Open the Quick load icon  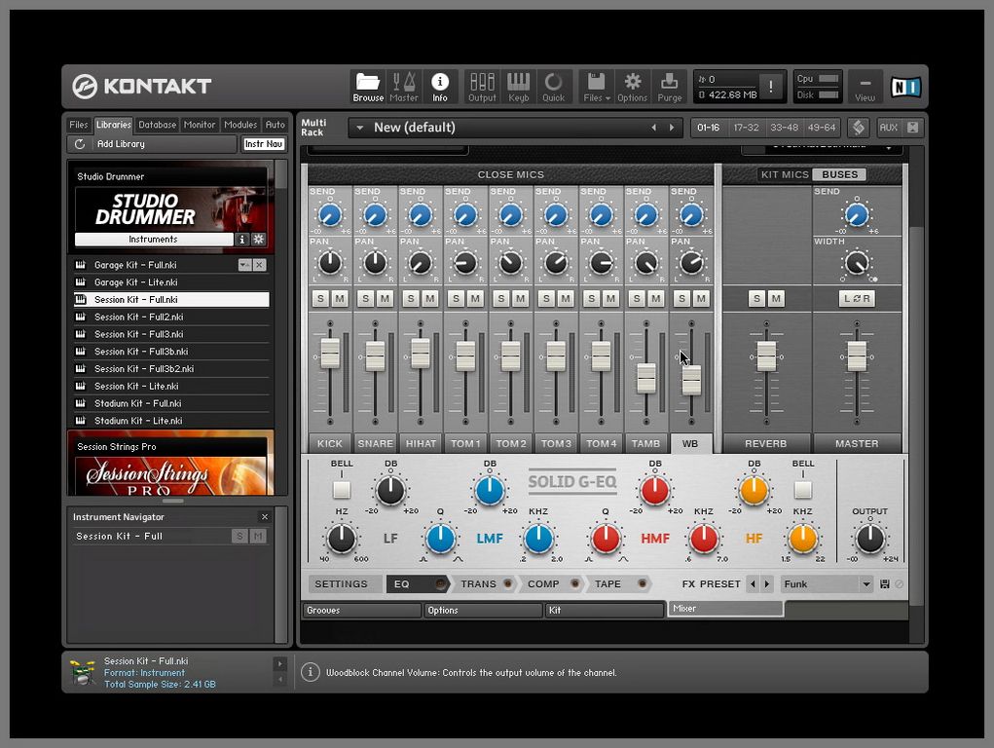click(x=553, y=87)
